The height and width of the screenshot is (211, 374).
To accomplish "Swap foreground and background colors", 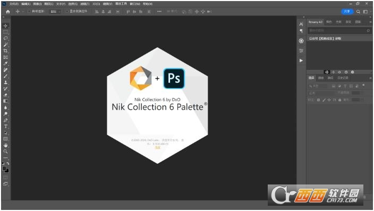I will [x=8, y=164].
